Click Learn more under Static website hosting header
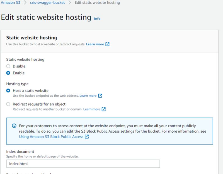Screen dimensions: 223x174 [95, 44]
